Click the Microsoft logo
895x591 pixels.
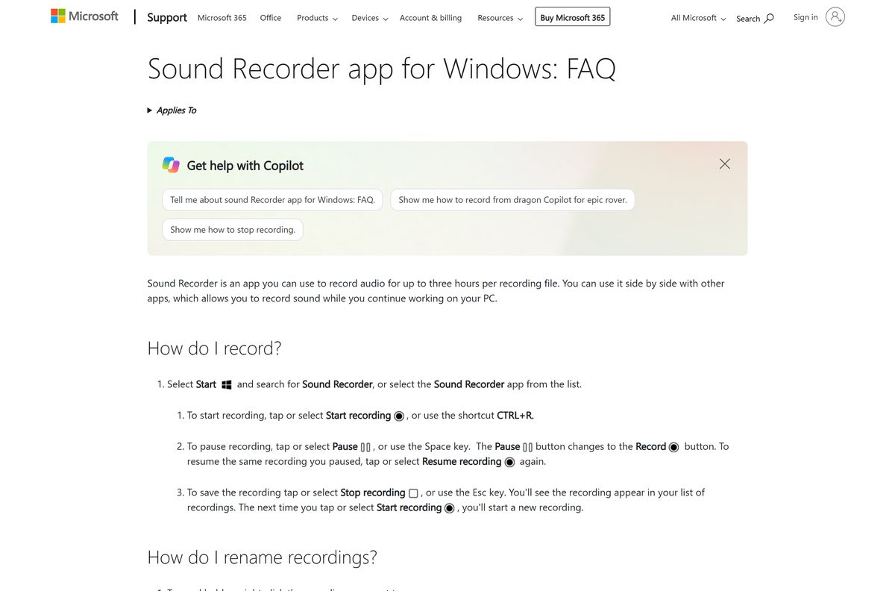click(x=84, y=16)
